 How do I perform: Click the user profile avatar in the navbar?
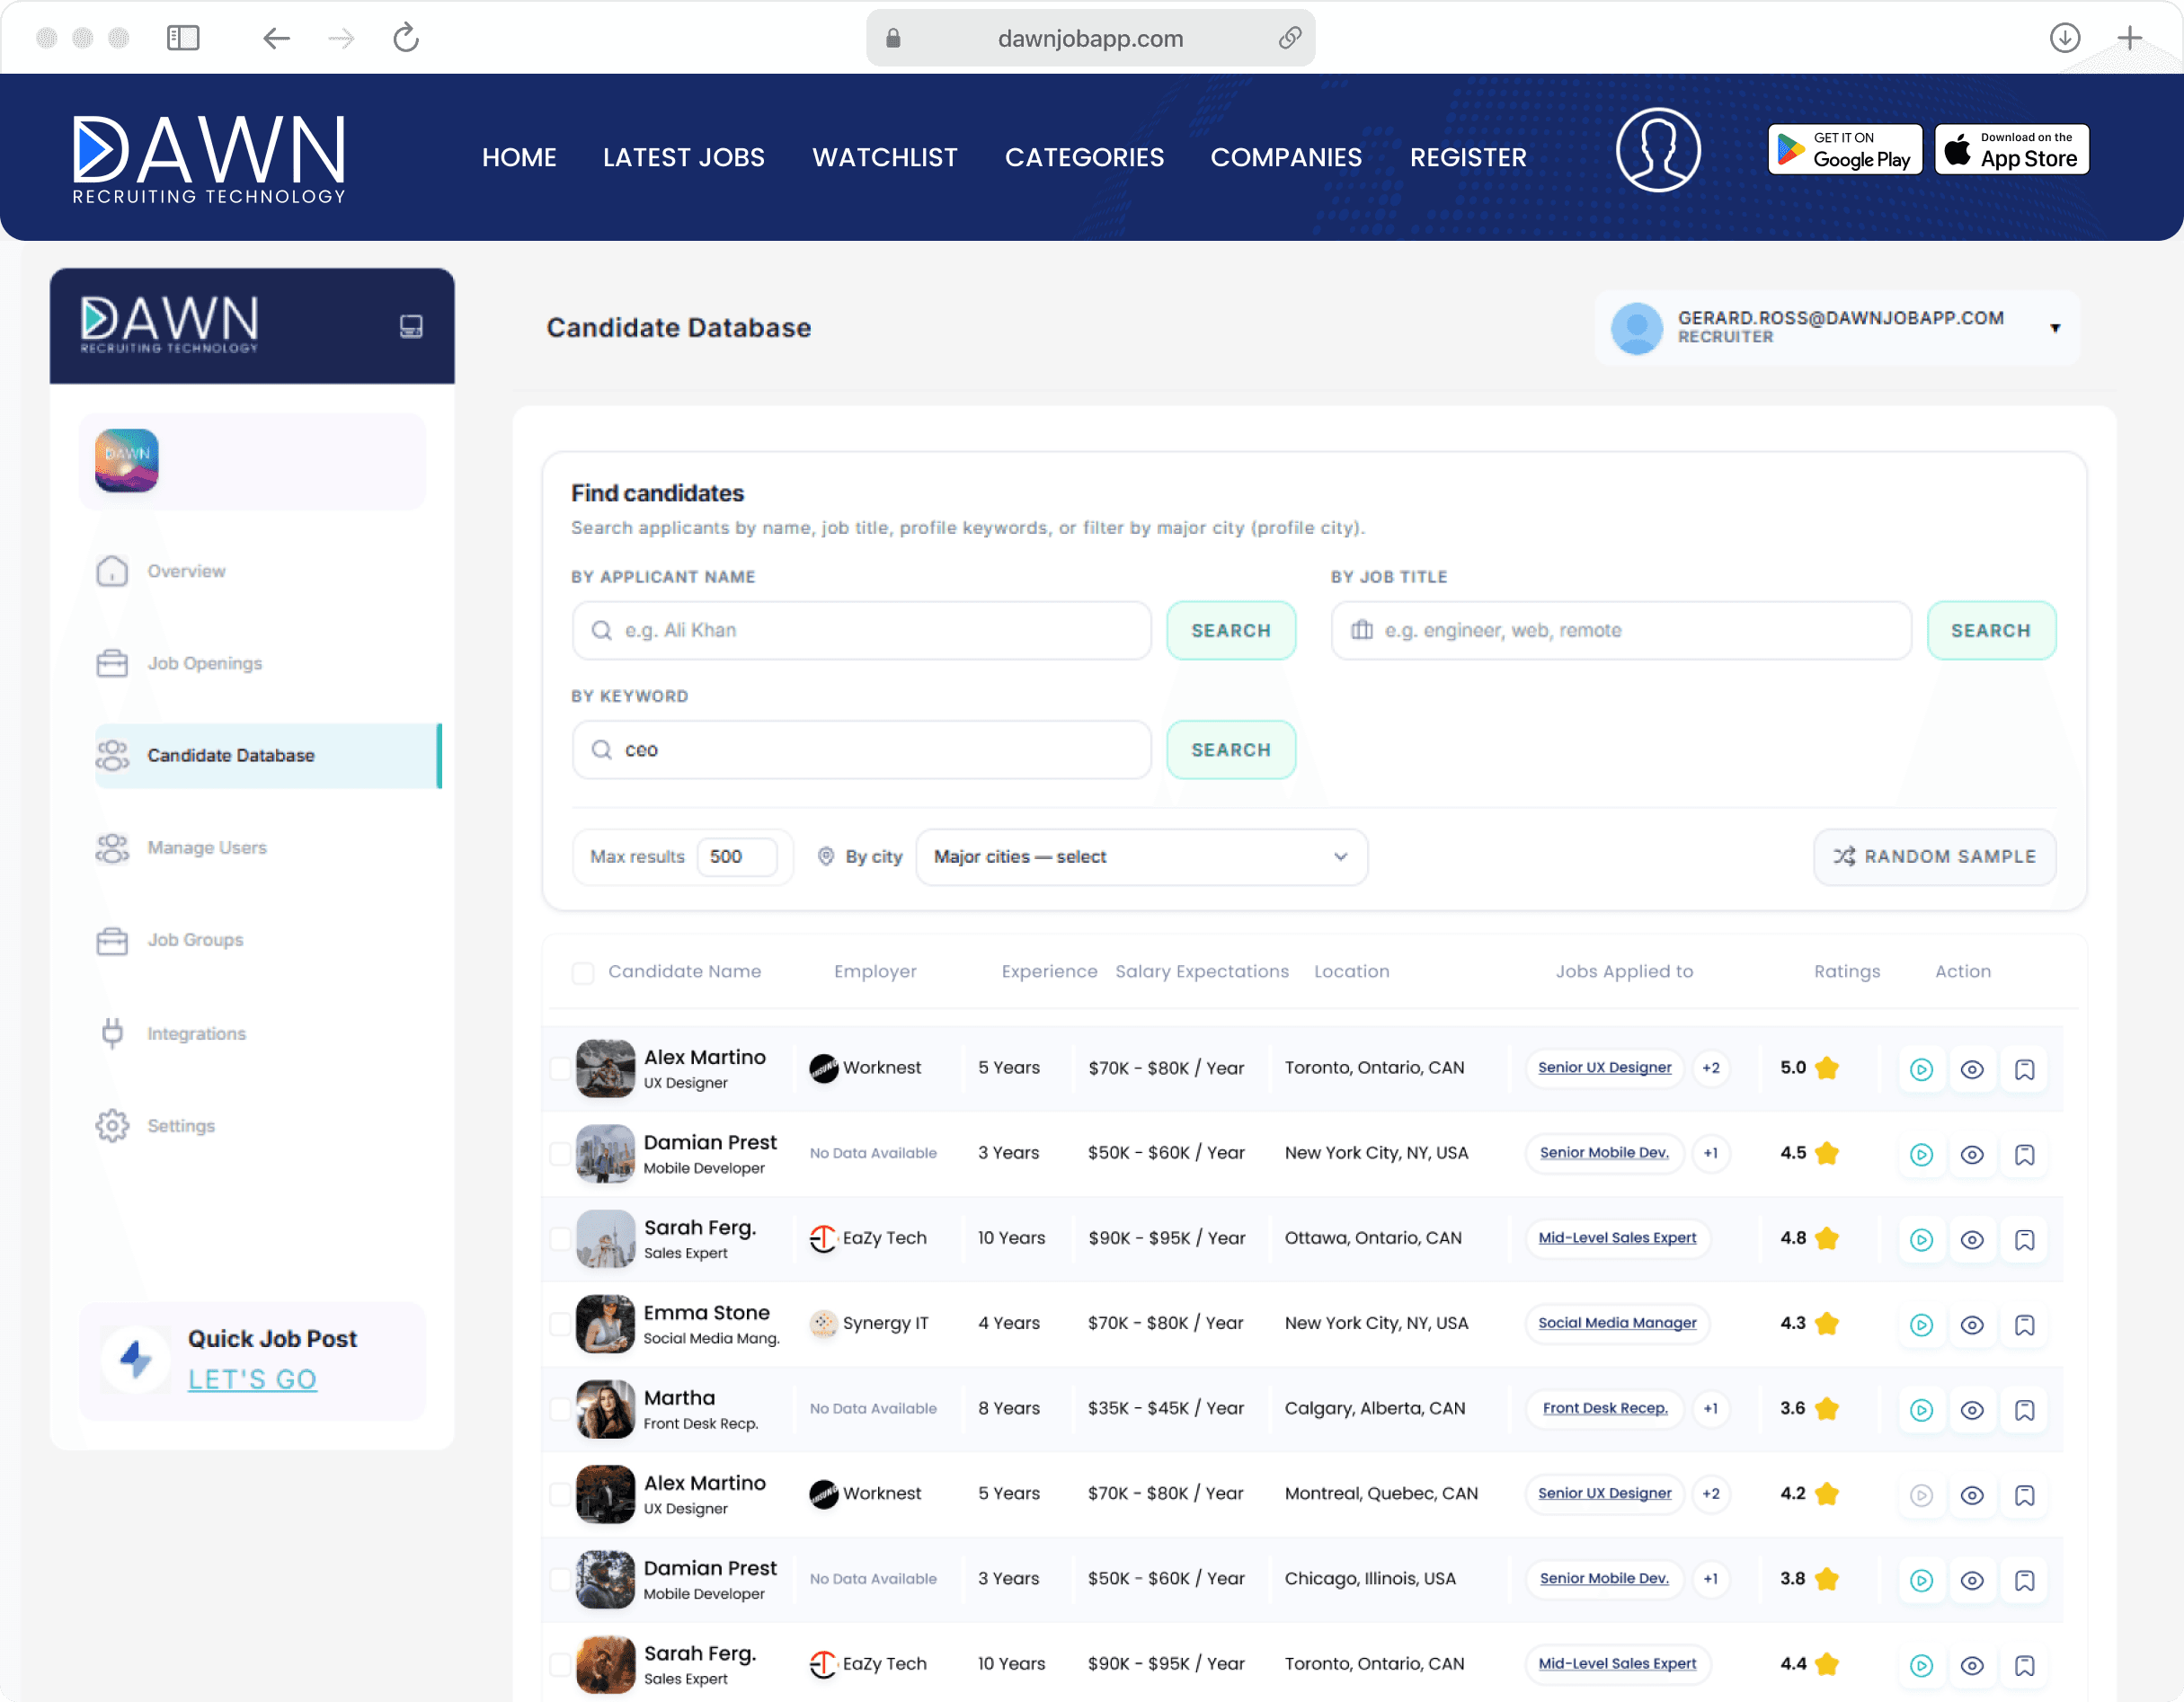1658,150
